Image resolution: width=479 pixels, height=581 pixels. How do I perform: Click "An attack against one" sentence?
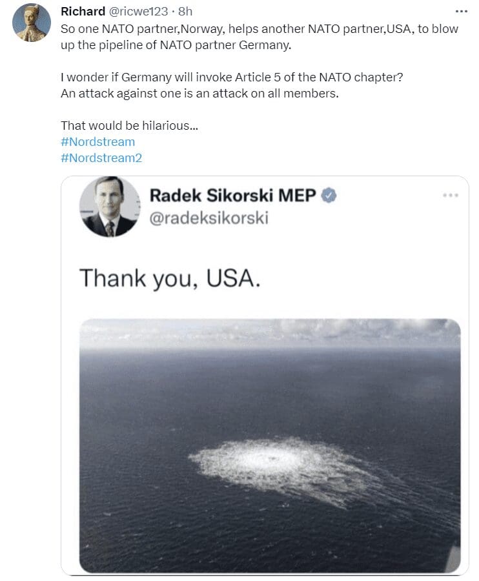(199, 94)
